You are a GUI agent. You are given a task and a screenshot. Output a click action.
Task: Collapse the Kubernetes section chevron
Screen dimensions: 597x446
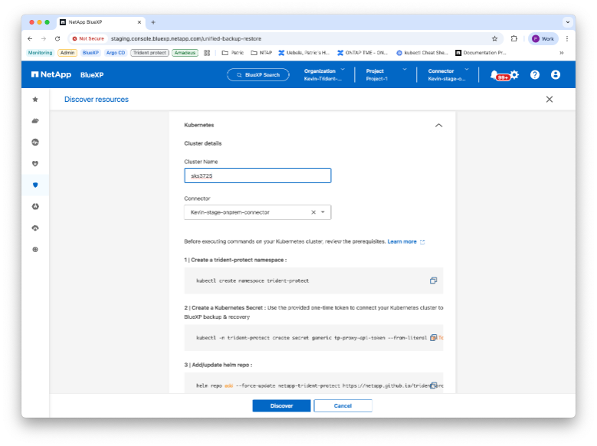click(438, 126)
